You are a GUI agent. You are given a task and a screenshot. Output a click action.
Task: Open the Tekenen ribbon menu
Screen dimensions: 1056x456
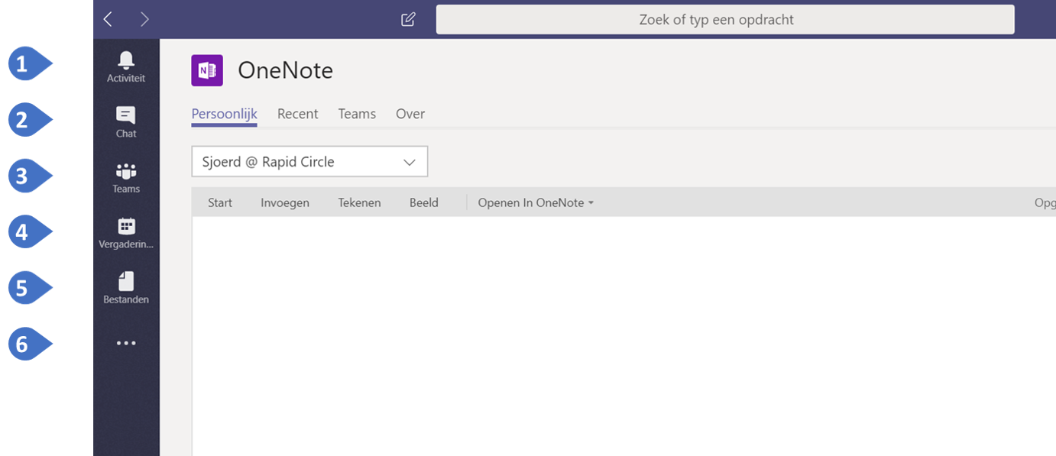pyautogui.click(x=359, y=202)
